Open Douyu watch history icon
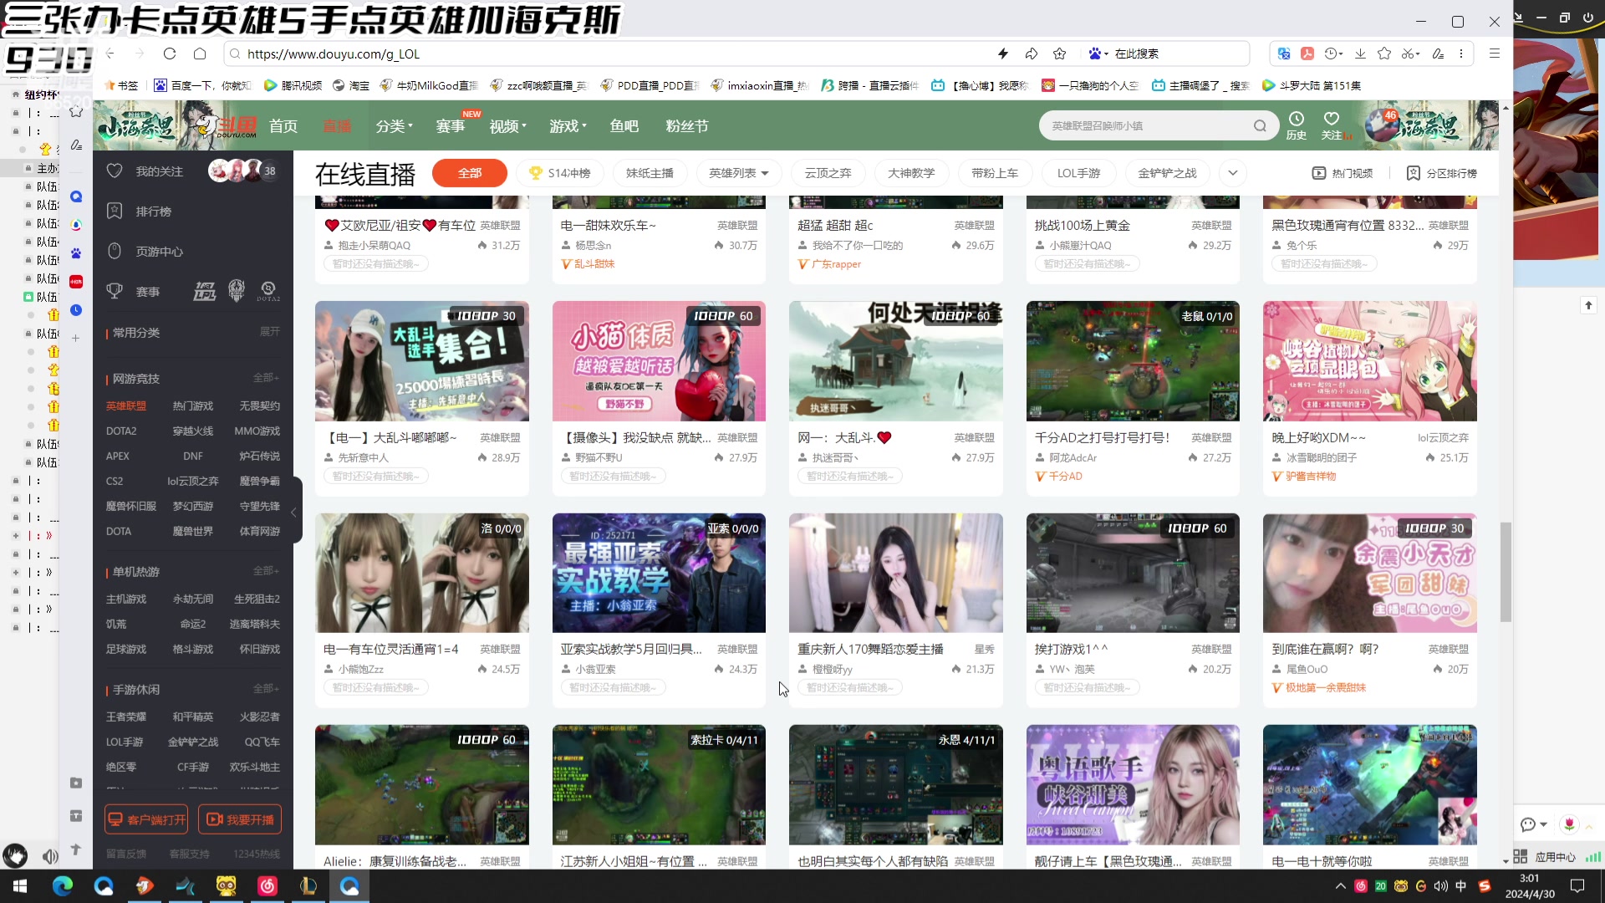This screenshot has width=1605, height=903. point(1296,119)
